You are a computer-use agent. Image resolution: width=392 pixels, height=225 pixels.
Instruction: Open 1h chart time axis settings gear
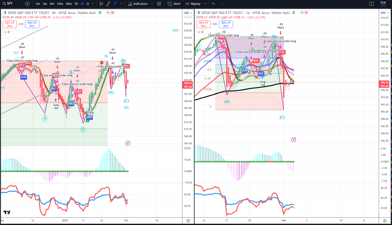[385, 221]
